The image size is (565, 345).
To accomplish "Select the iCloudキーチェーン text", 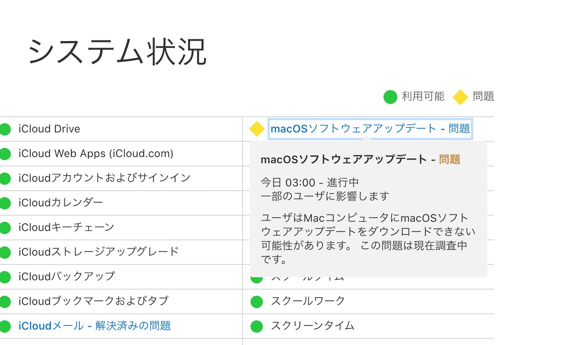I will [66, 227].
